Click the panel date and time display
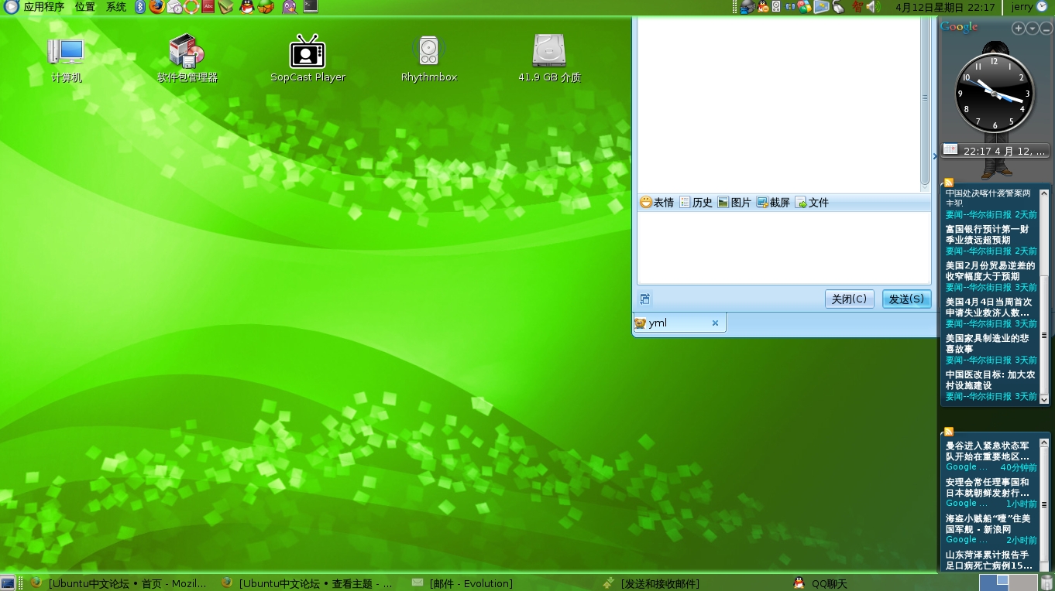1055x591 pixels. pyautogui.click(x=945, y=7)
